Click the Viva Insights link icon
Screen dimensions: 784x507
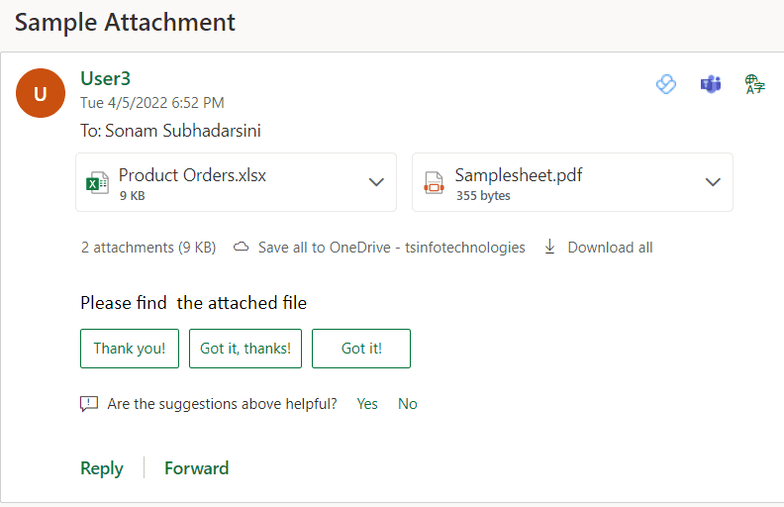coord(666,84)
